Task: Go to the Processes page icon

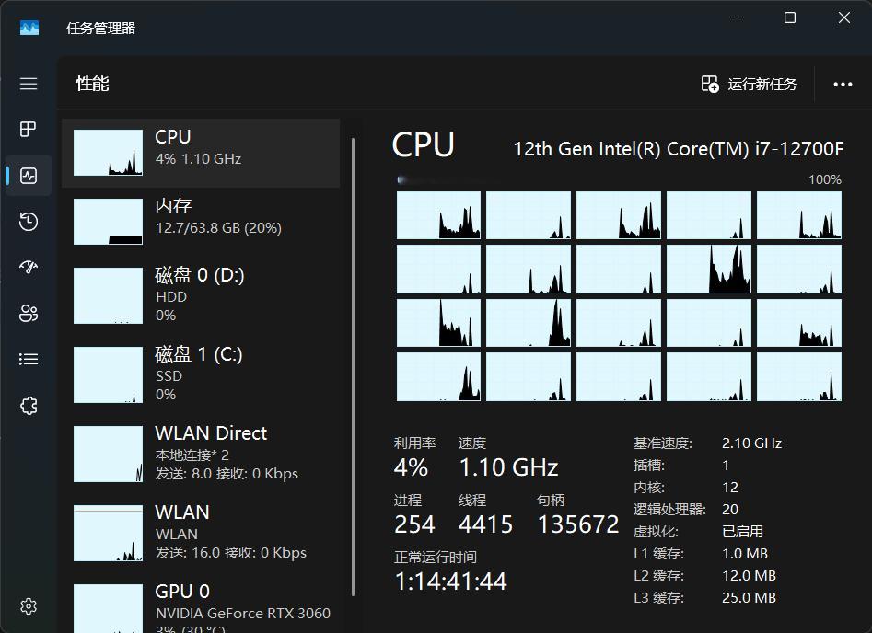Action: [x=29, y=130]
